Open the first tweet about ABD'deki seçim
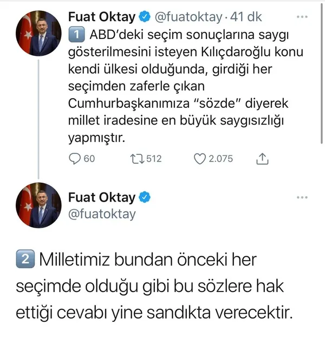Viewport: 325px width, 337px height. 179,86
